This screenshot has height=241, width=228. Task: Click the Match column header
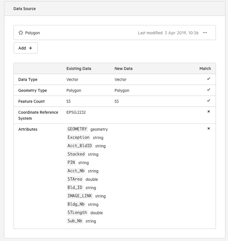(x=205, y=68)
